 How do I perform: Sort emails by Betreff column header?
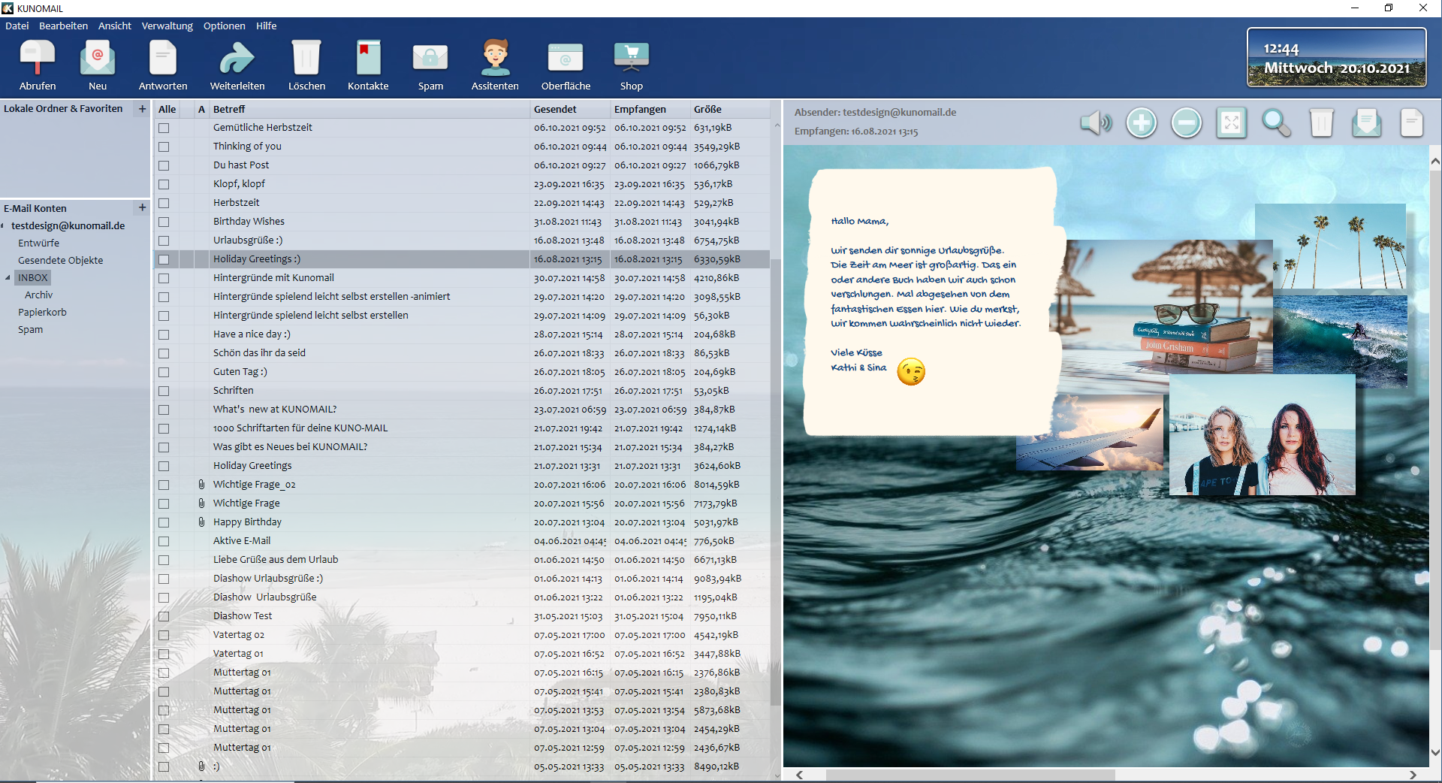tap(370, 109)
